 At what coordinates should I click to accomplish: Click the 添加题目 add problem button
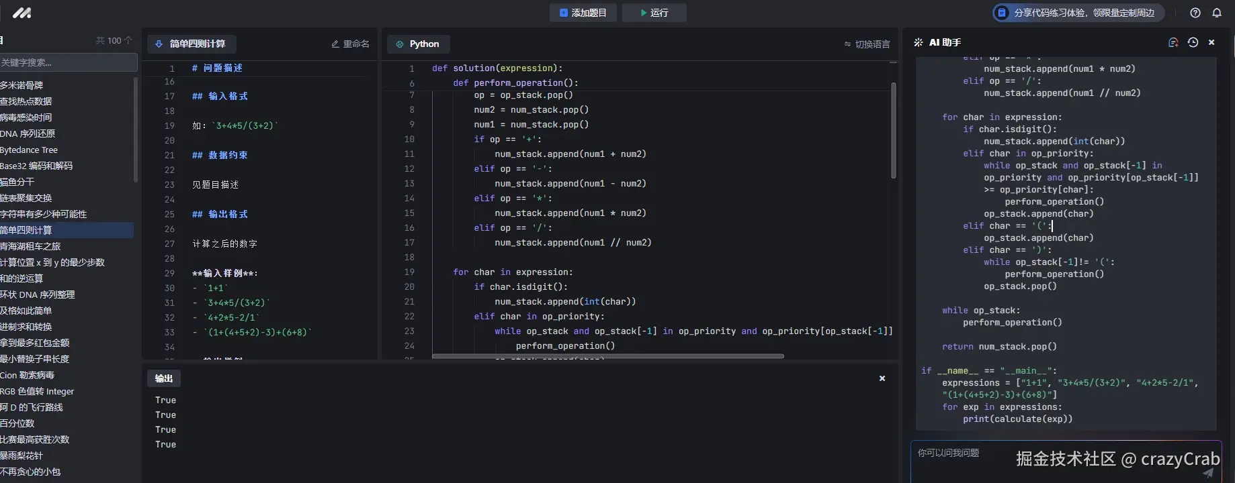[x=583, y=13]
